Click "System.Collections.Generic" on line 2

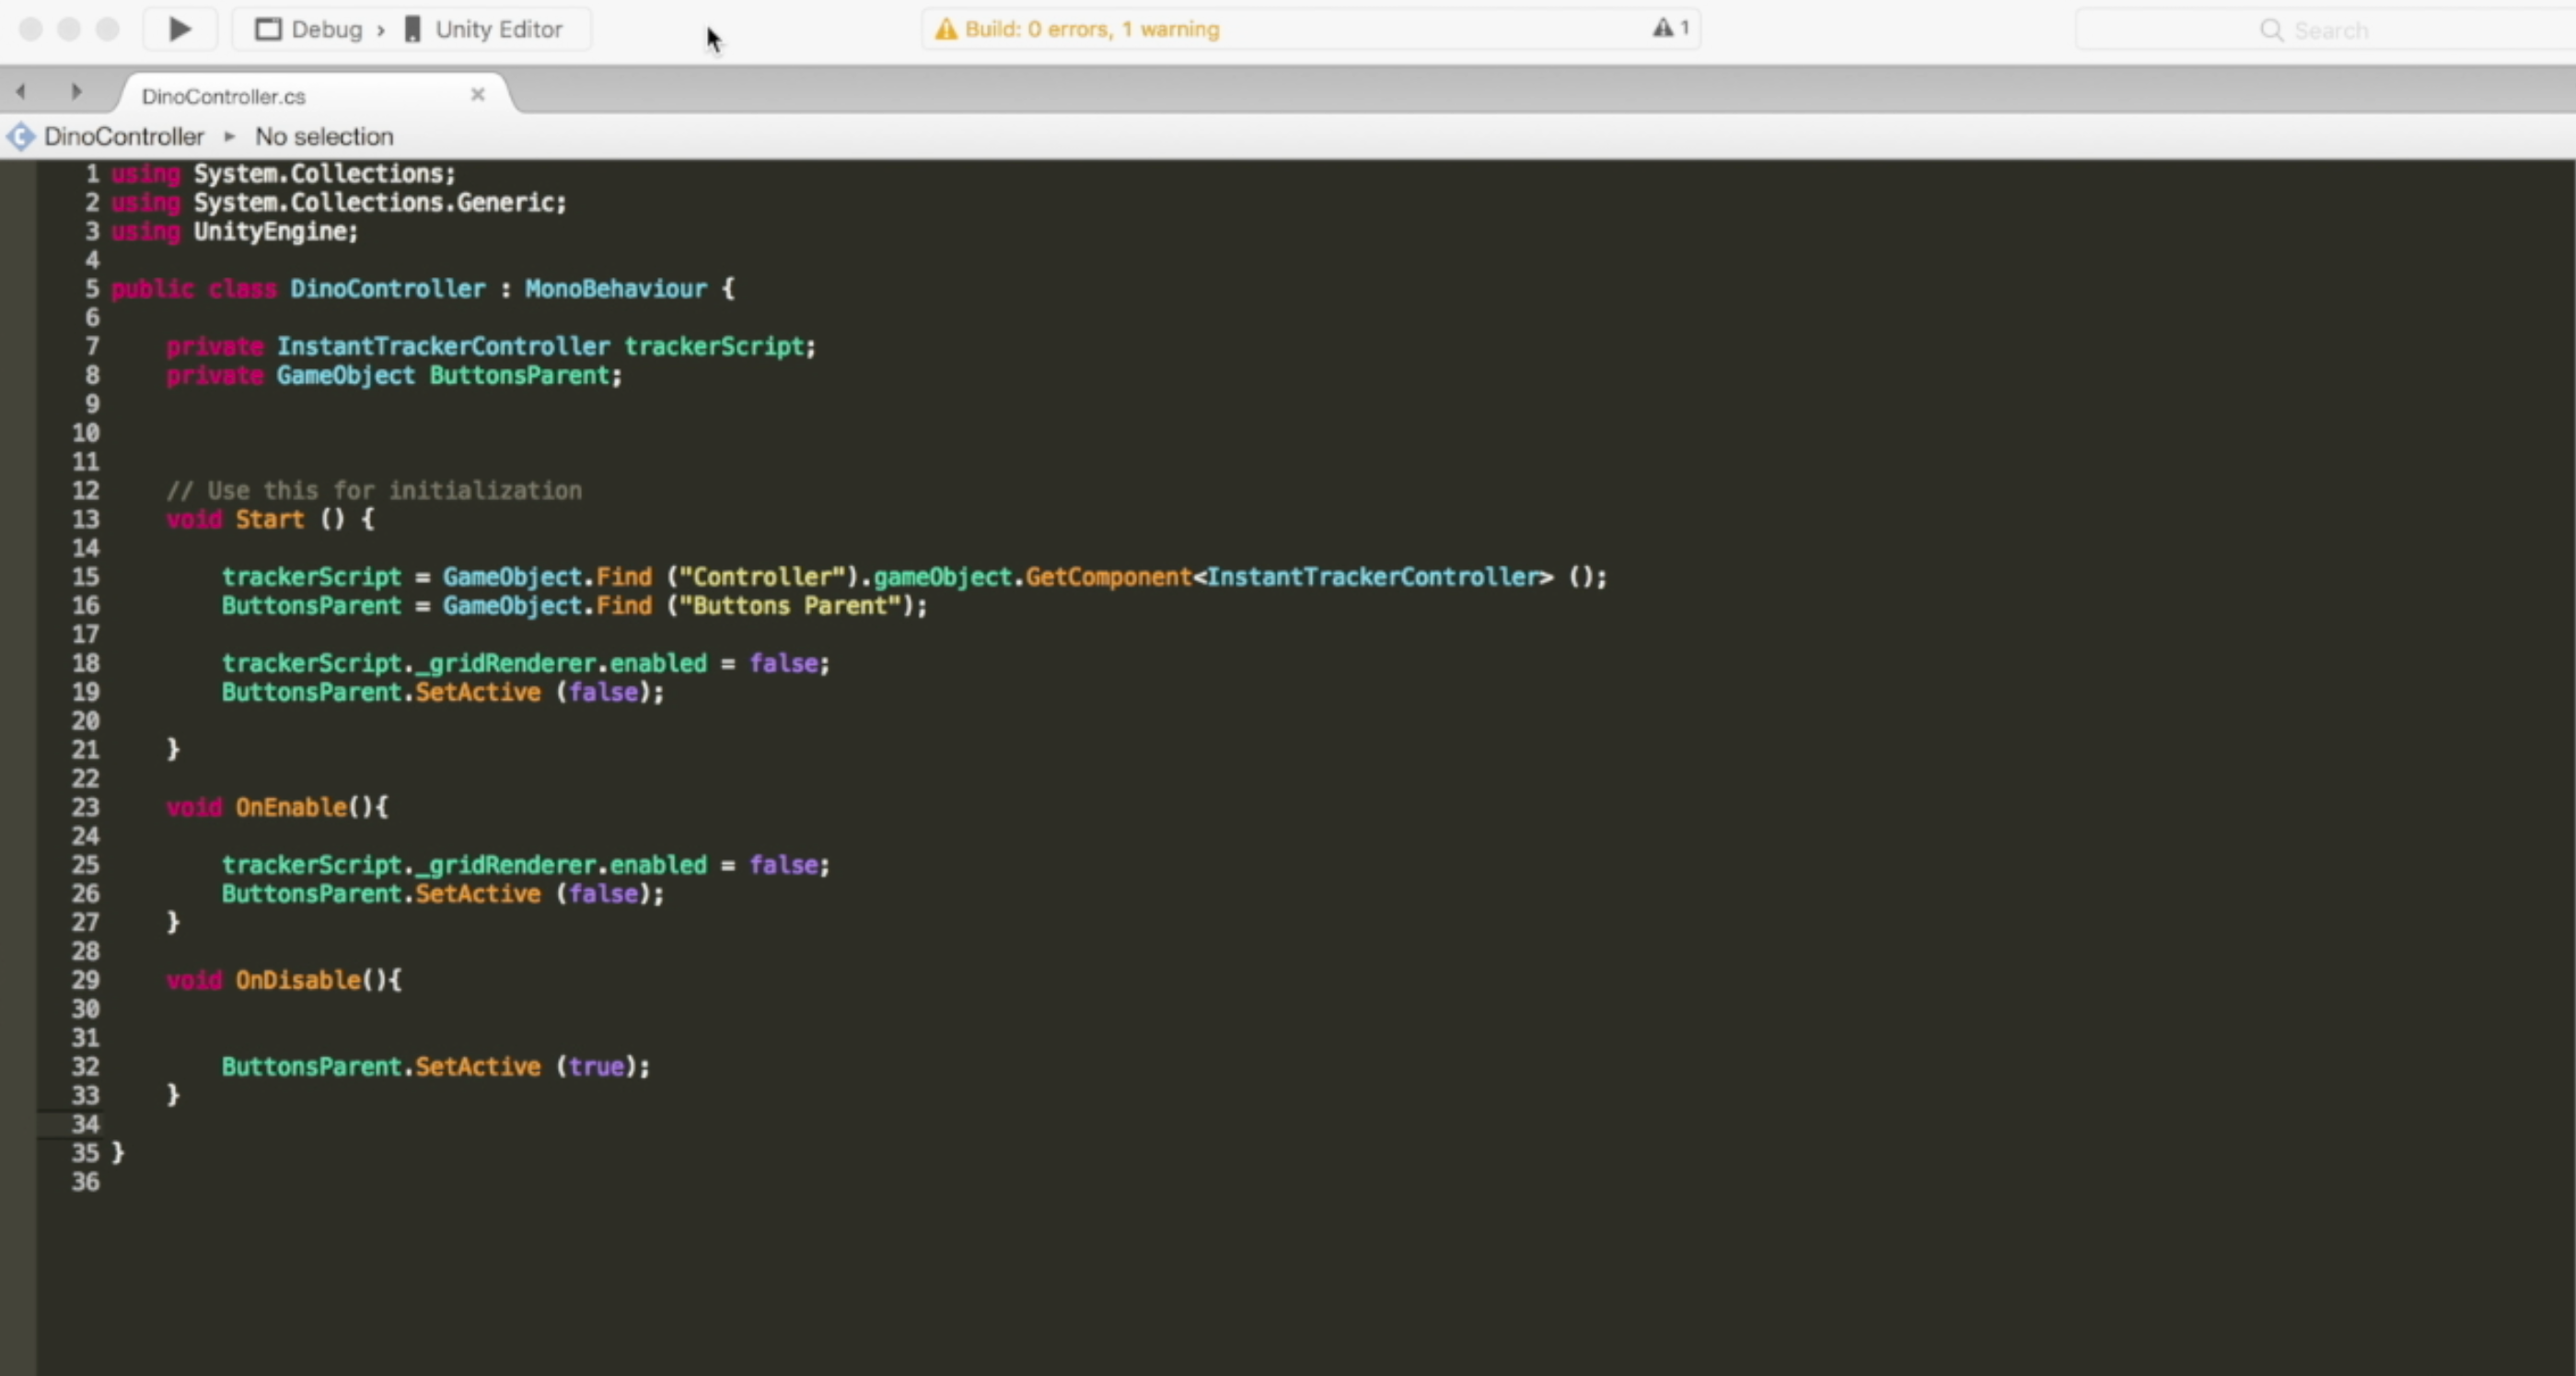click(x=374, y=204)
